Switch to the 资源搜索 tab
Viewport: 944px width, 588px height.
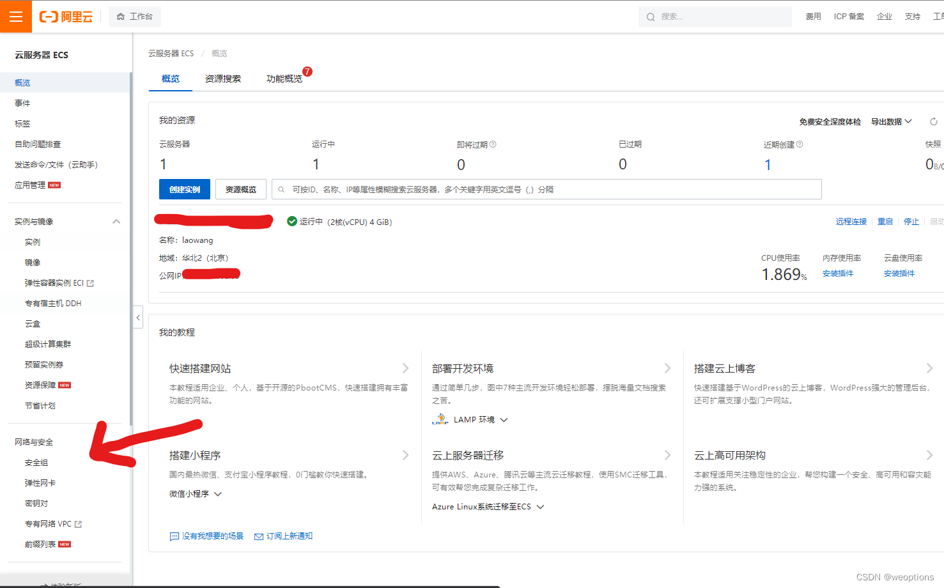[x=222, y=78]
